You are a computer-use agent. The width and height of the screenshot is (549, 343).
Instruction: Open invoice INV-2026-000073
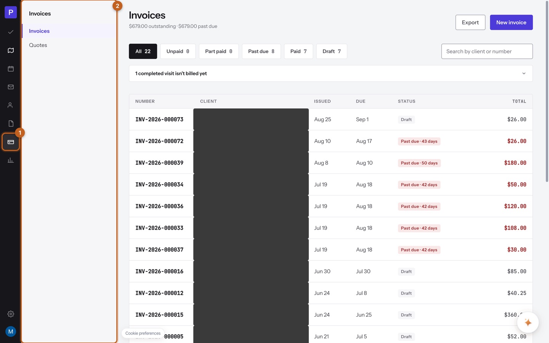coord(159,120)
